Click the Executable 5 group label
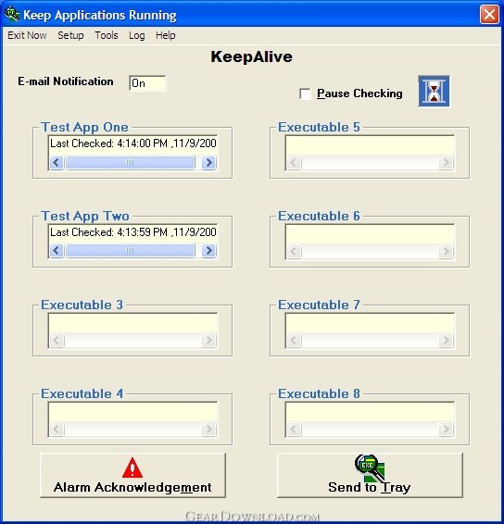Screen dimensions: 504x524 click(x=319, y=128)
